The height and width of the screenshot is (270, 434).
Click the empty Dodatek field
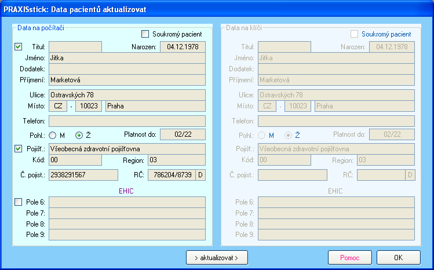tap(127, 69)
